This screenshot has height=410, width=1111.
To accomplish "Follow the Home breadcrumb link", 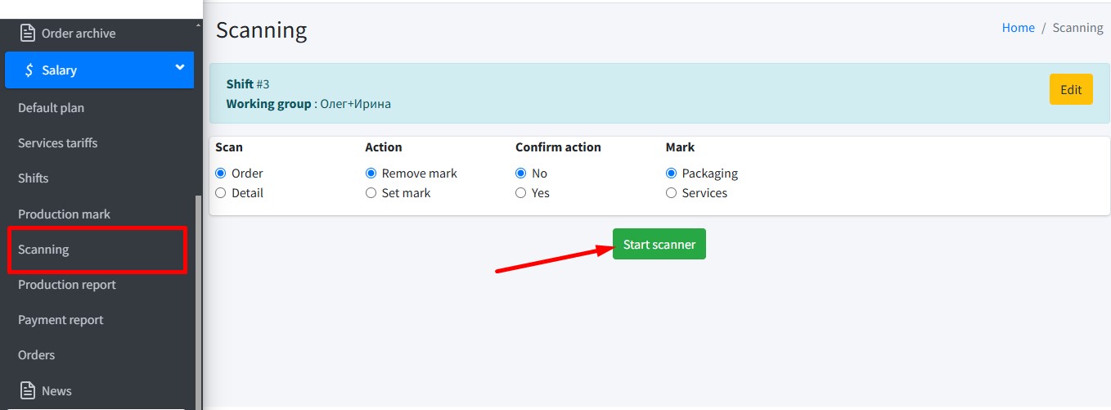I will (1018, 28).
